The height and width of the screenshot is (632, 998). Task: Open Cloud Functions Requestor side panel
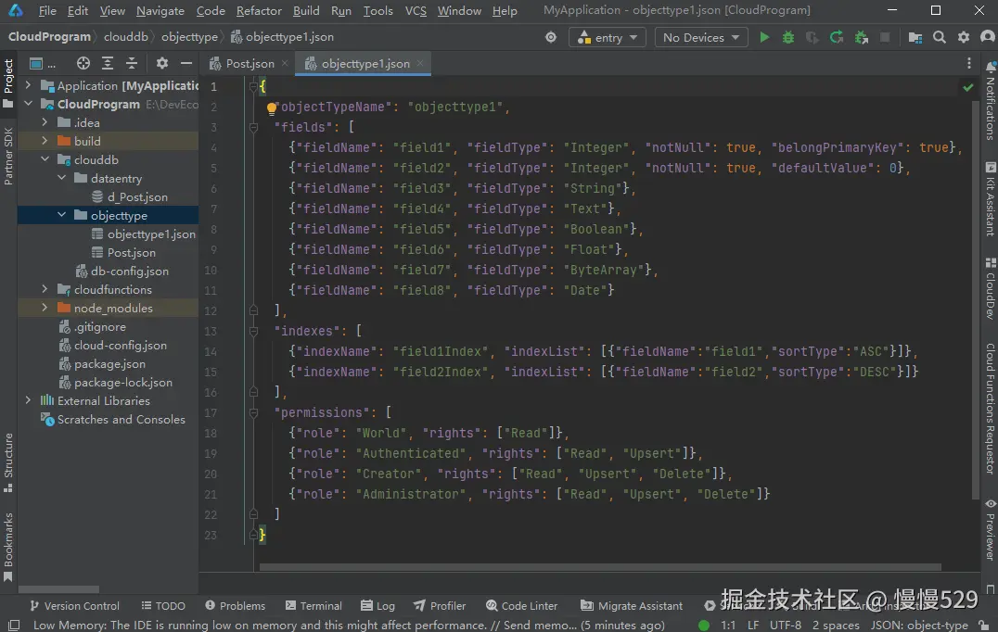pyautogui.click(x=990, y=408)
